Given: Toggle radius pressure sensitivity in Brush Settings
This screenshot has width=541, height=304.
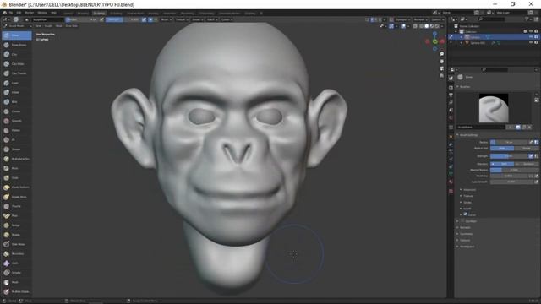Looking at the screenshot, I should 531,142.
